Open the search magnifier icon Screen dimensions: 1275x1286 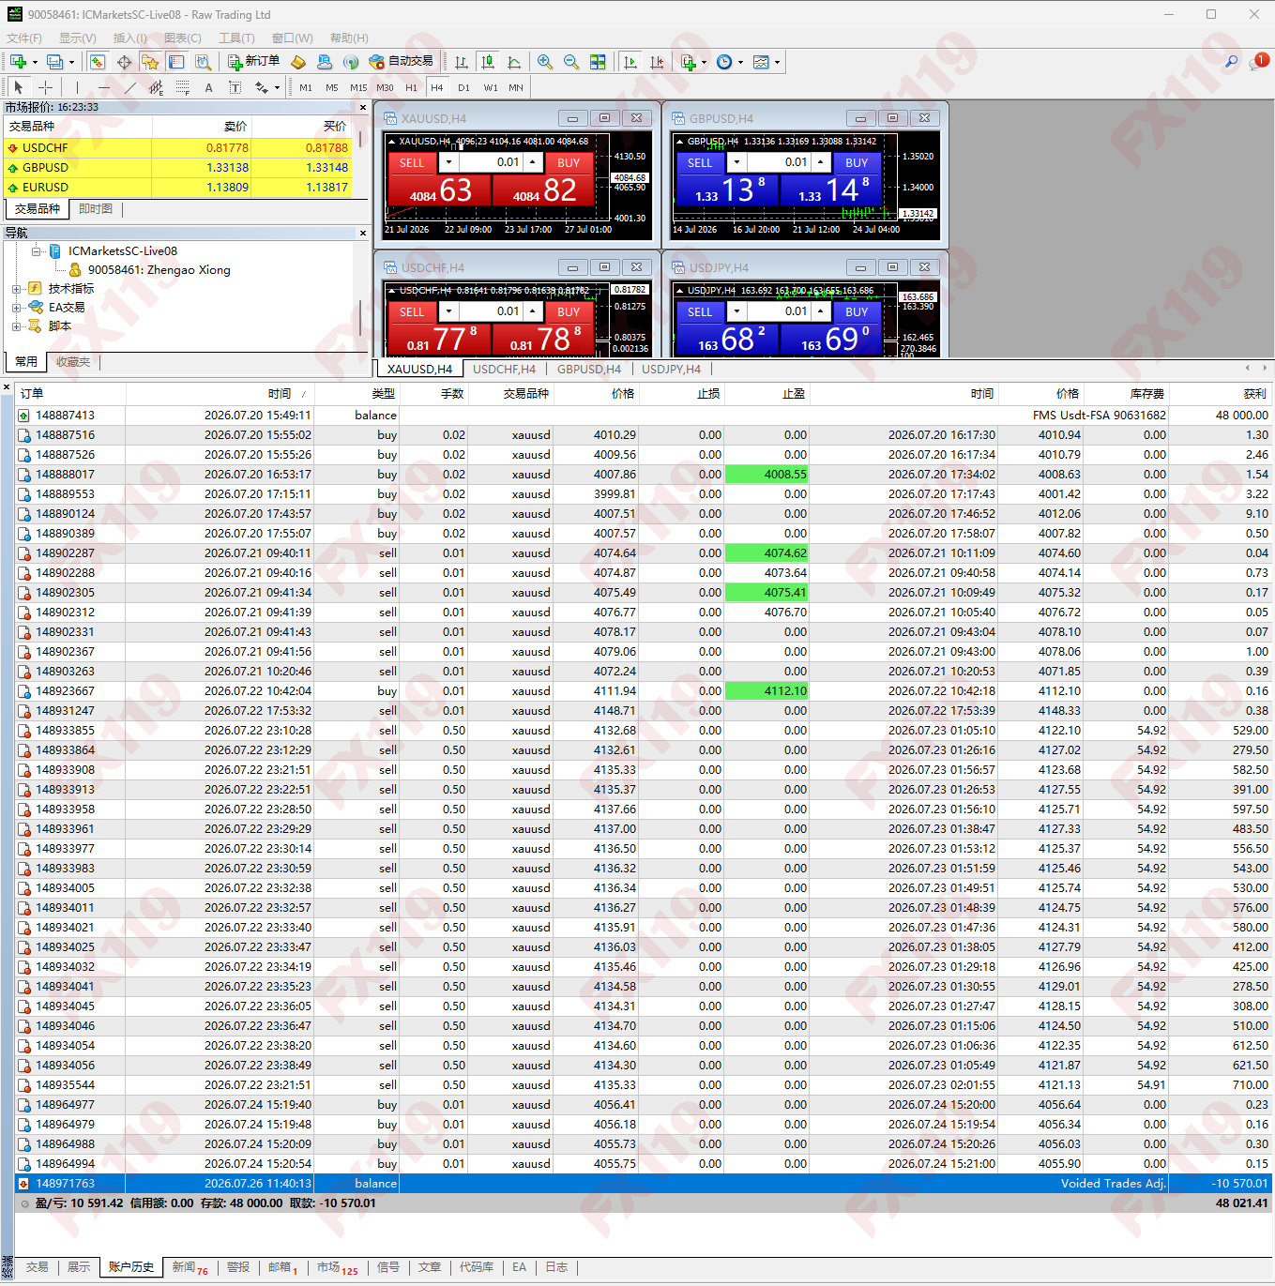pos(1231,62)
